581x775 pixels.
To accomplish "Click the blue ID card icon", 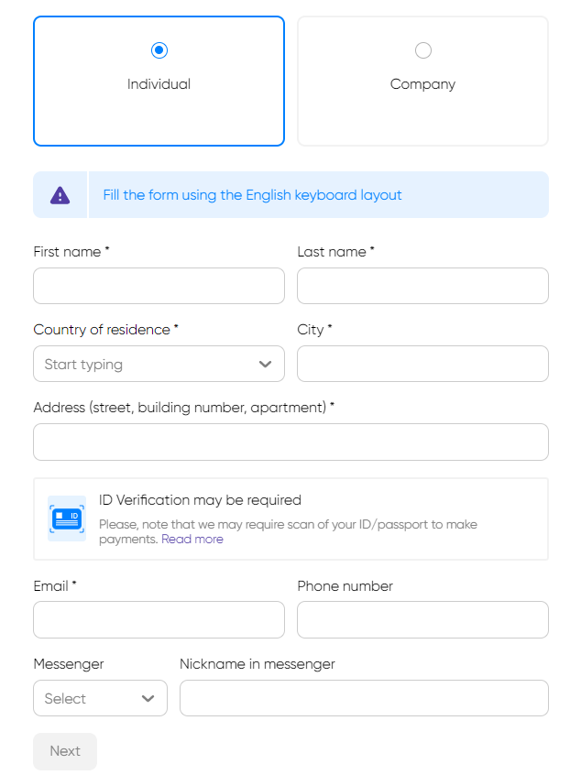I will point(67,518).
